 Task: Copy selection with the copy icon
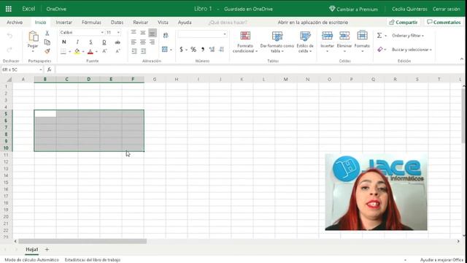pos(47,42)
